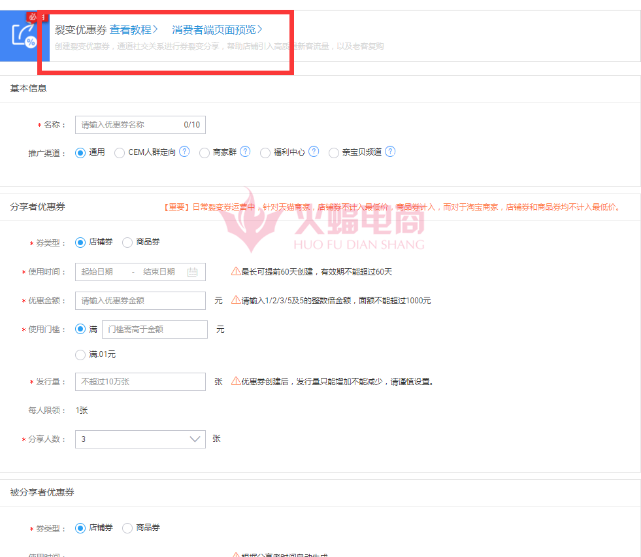641x557 pixels.
Task: Click help icon next to CEM人群定向
Action: pyautogui.click(x=184, y=152)
